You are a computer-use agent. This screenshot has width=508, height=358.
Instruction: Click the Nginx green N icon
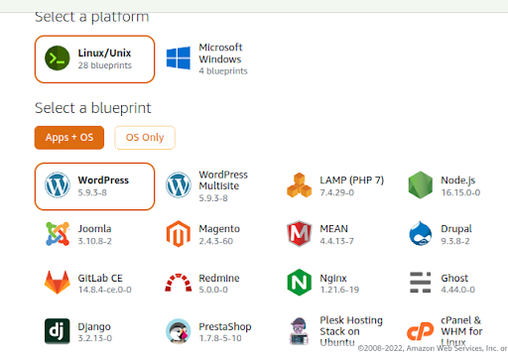pos(300,283)
